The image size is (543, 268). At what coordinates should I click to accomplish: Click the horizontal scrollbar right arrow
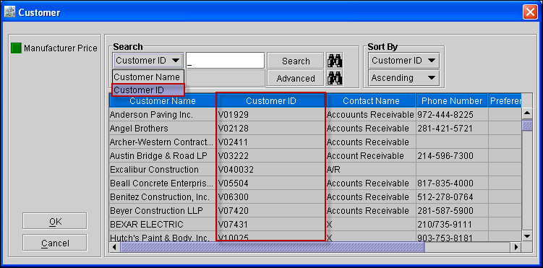pyautogui.click(x=516, y=247)
